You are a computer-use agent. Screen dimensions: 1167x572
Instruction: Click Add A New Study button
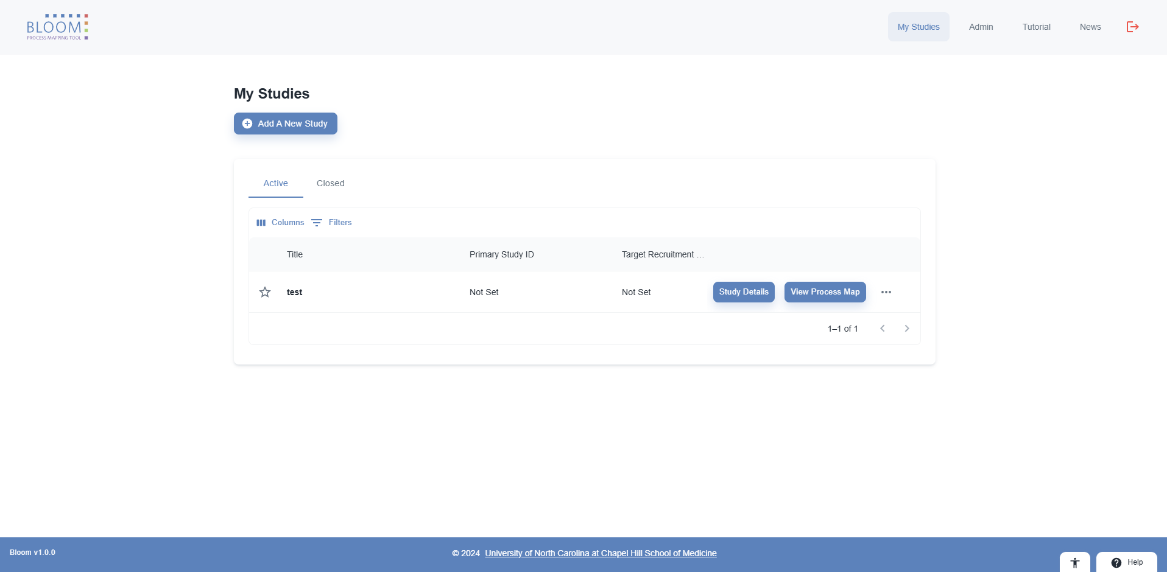point(285,124)
